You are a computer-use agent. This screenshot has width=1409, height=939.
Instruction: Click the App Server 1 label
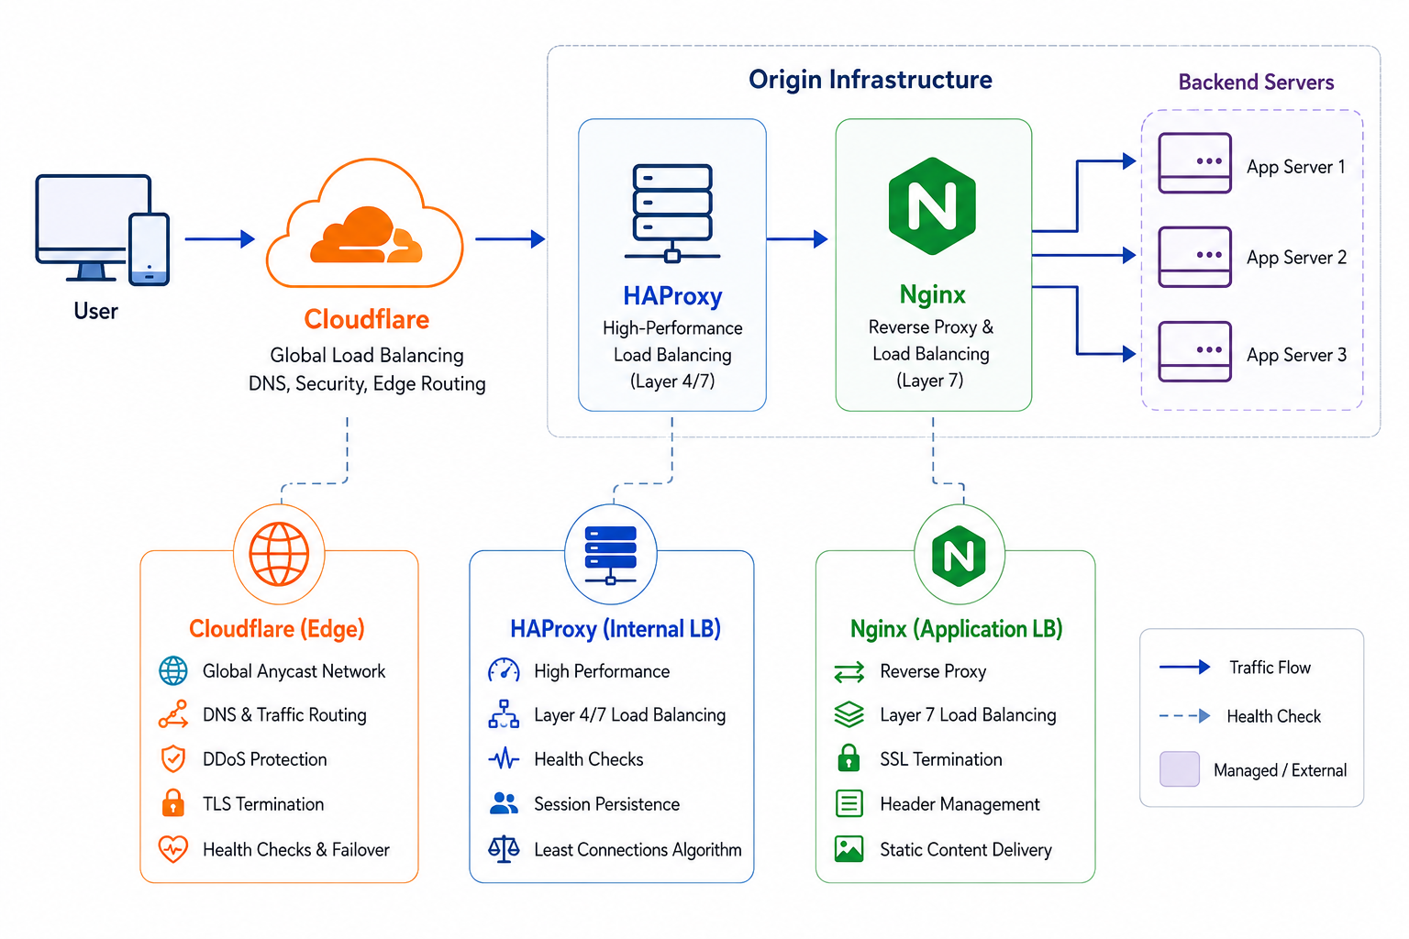coord(1296,167)
